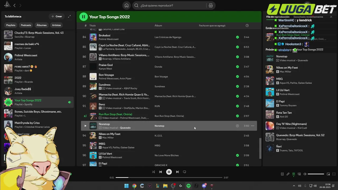Open Joey Bada$$ artist in library

click(x=38, y=91)
